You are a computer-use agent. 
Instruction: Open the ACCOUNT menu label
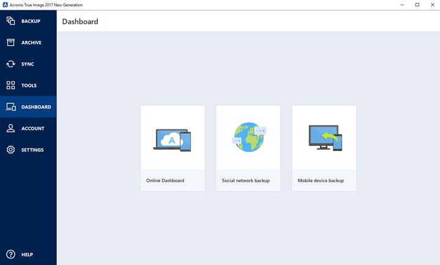pyautogui.click(x=33, y=128)
